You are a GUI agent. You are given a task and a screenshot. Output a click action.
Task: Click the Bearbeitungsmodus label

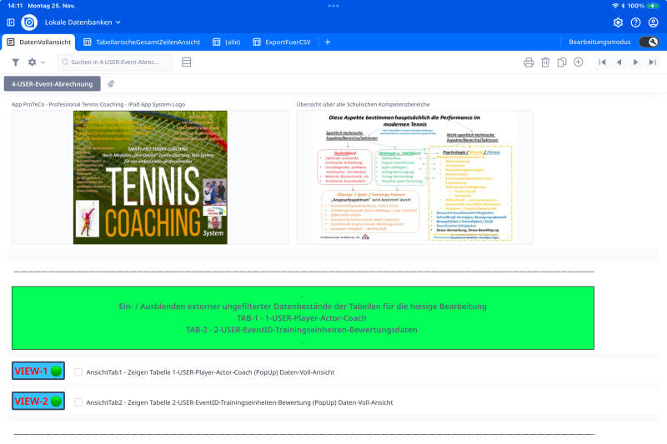point(599,42)
